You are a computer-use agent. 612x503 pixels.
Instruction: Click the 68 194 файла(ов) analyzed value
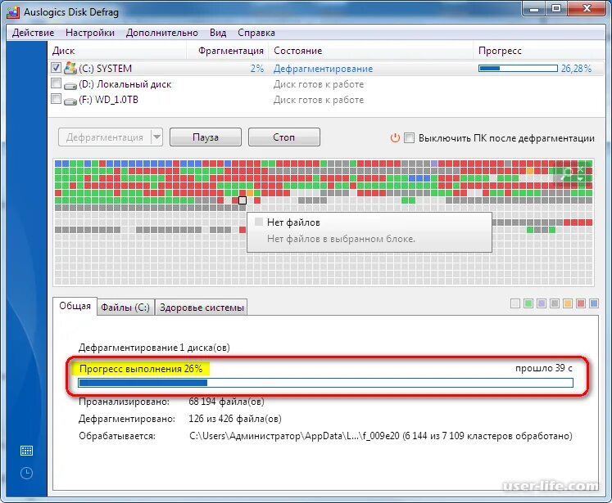tap(226, 402)
